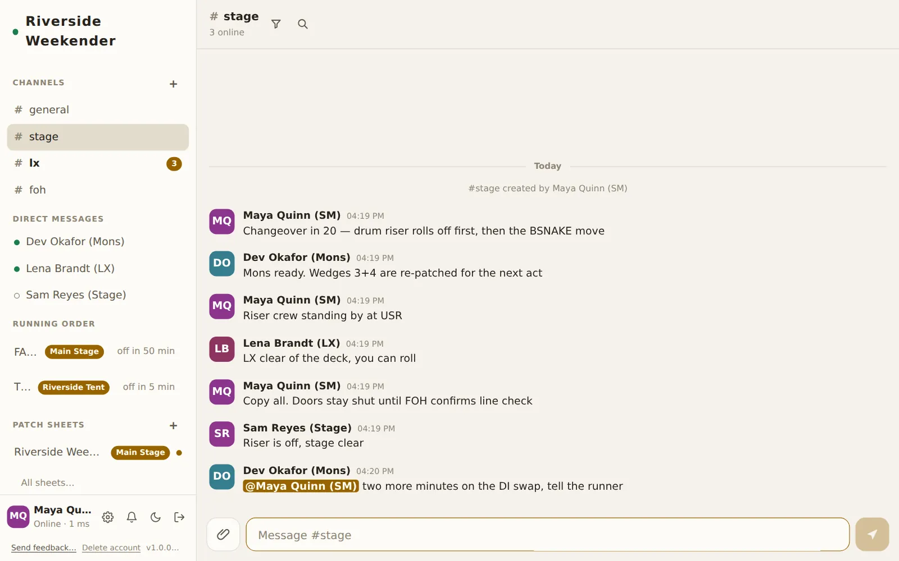899x561 pixels.
Task: Open the general channel
Action: pyautogui.click(x=98, y=110)
